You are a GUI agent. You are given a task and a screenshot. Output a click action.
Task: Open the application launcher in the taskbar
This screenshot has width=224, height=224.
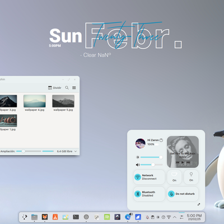(25, 217)
